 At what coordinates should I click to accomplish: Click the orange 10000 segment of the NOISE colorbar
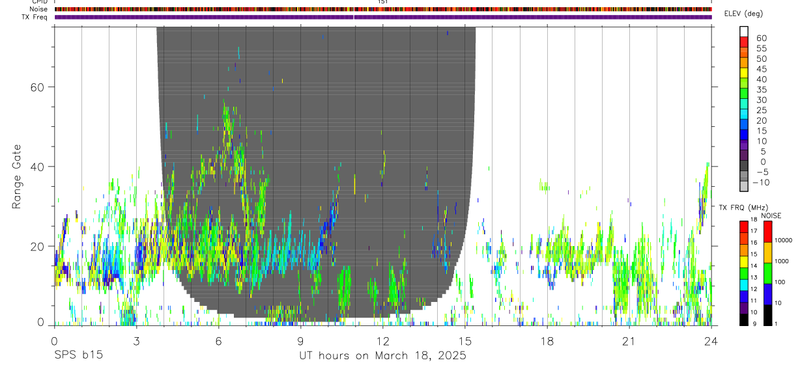tap(767, 253)
